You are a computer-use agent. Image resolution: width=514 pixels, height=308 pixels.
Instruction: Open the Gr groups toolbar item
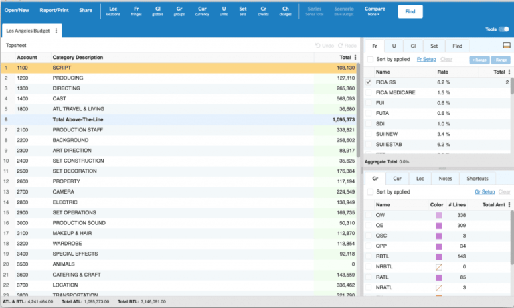[x=179, y=11]
